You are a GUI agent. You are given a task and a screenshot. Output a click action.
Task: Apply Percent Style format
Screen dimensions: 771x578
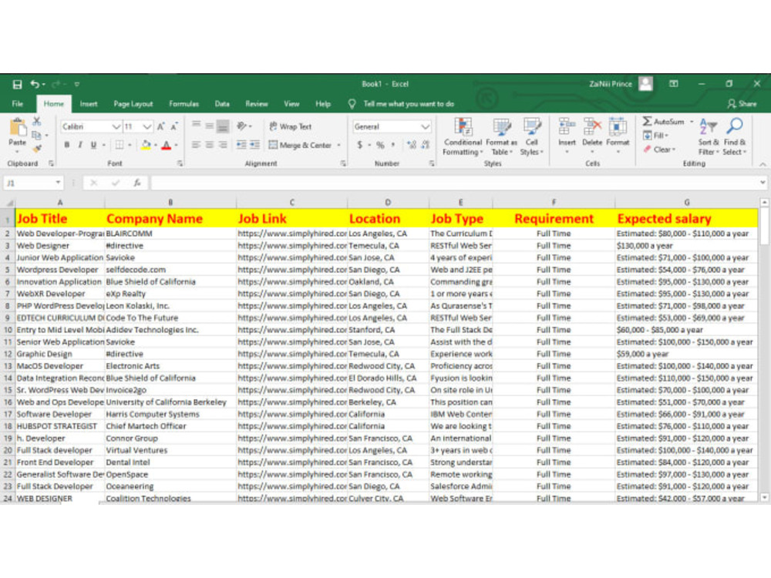(x=380, y=145)
